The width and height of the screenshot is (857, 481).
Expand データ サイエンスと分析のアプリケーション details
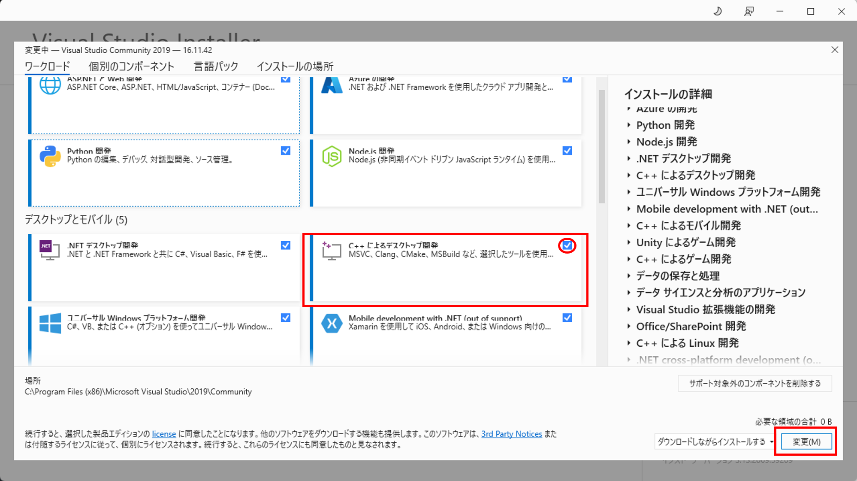(629, 293)
